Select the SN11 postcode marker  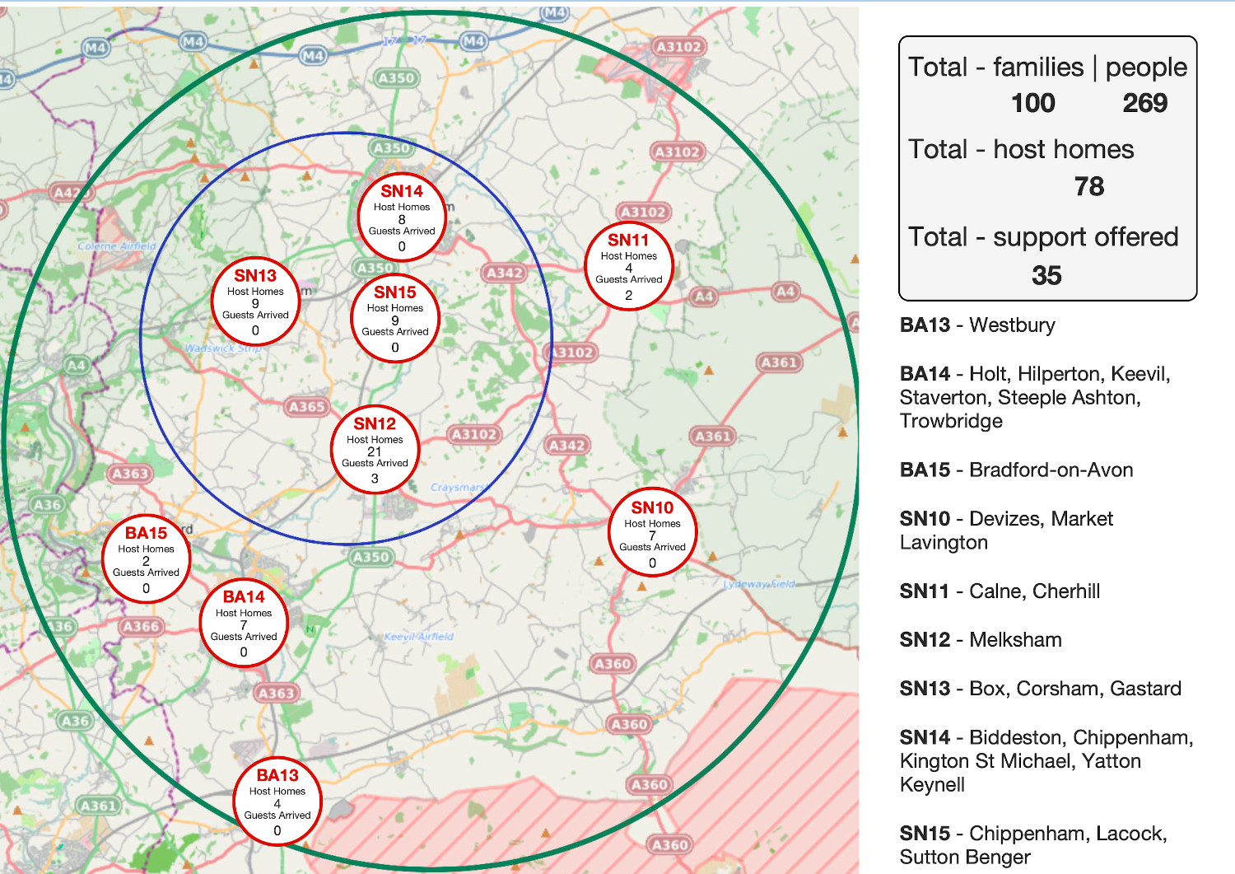[629, 267]
